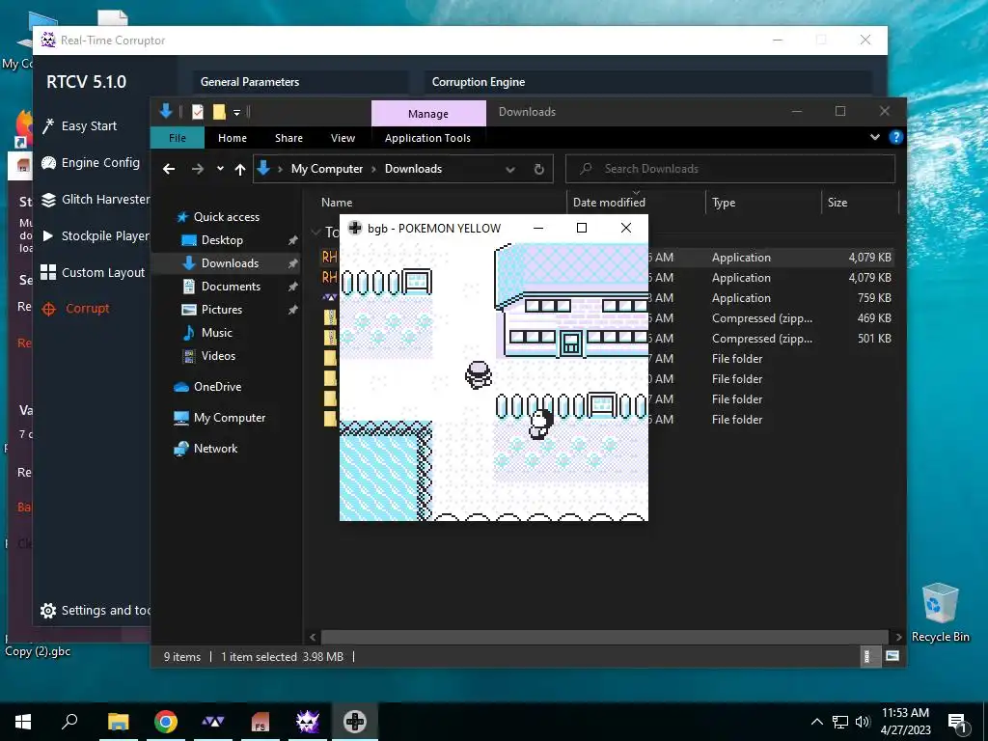Switch to Real-Time Corruptor in taskbar

click(x=308, y=722)
